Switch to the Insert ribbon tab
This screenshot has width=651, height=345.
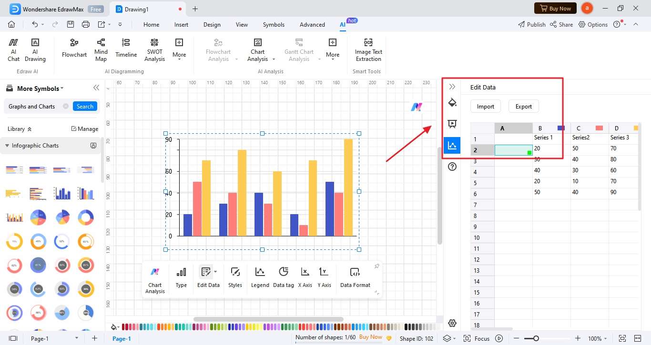pos(181,25)
